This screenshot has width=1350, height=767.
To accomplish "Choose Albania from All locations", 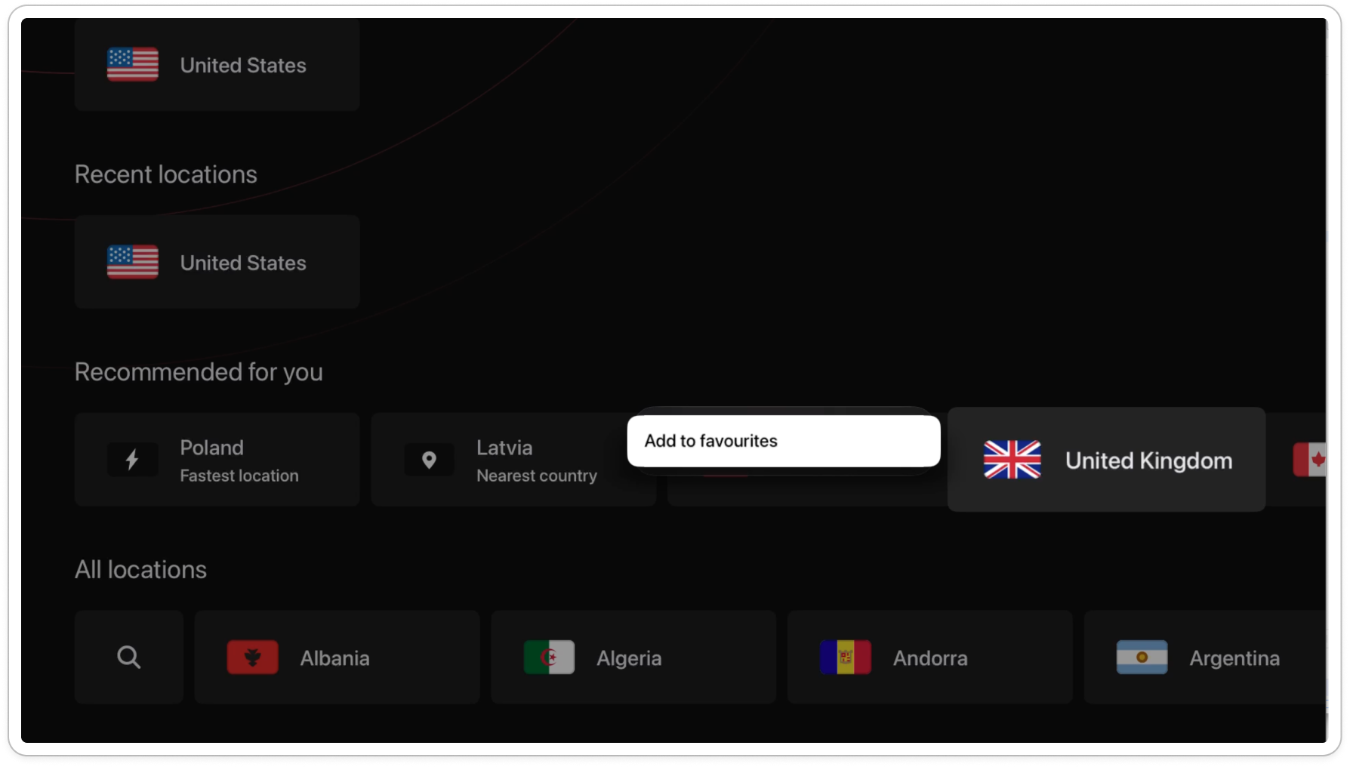I will click(x=337, y=658).
